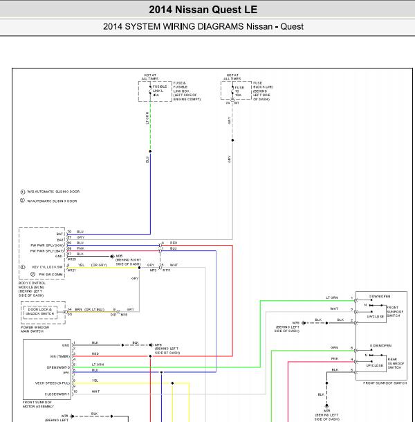Screen dimensions: 415x422
Task: Click 'OPEN/SWB/T-D' terminal label
Action: pyautogui.click(x=58, y=367)
